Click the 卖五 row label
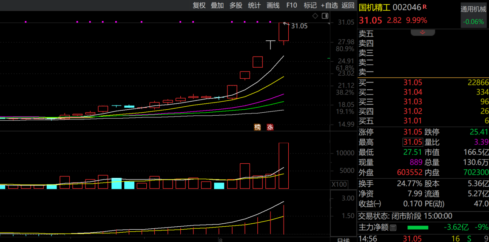Screen dimensions: 489x242 366,34
